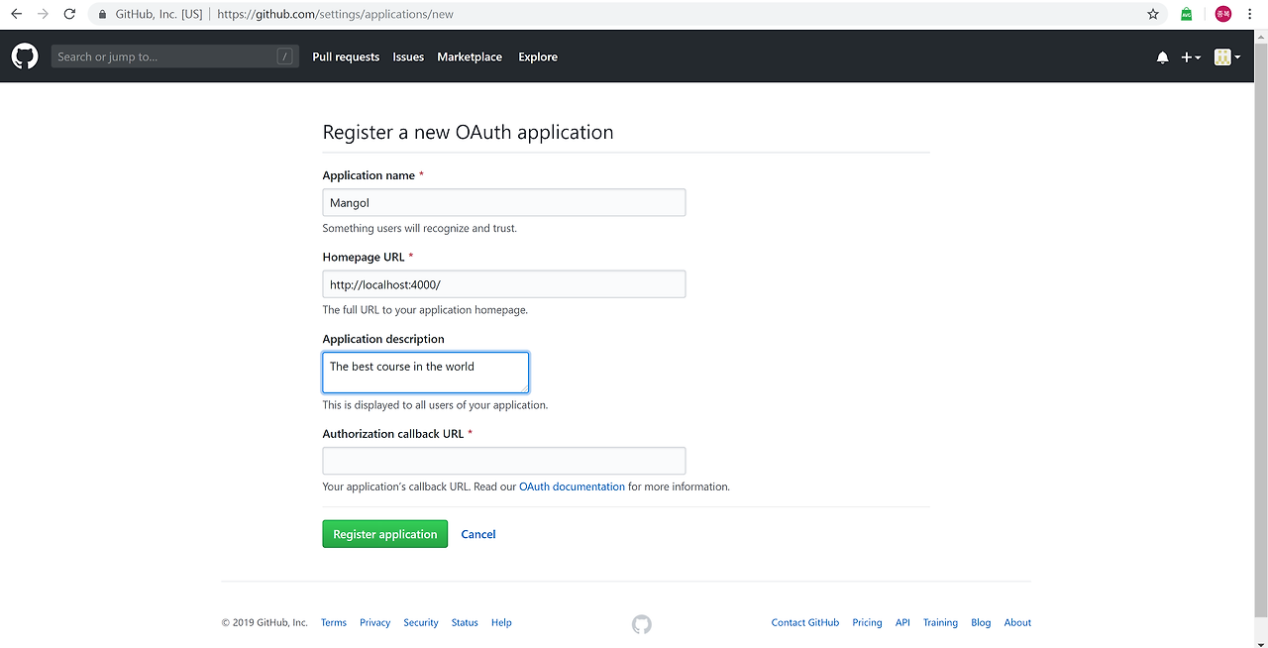Click the Register a new OAuth application heading
The height and width of the screenshot is (648, 1268).
[468, 132]
